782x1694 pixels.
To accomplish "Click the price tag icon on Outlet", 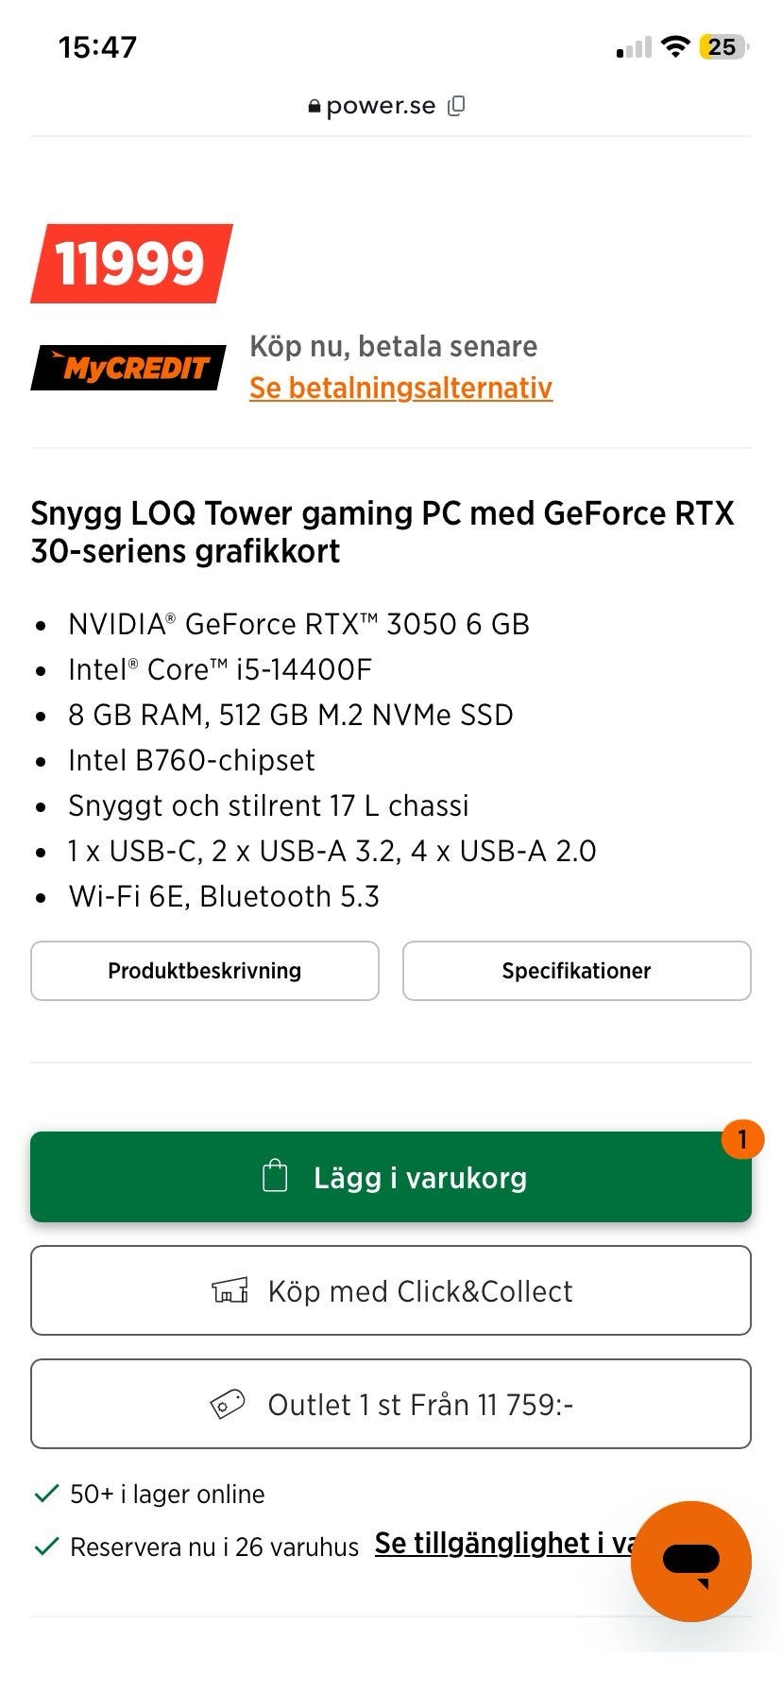I will click(x=227, y=1404).
